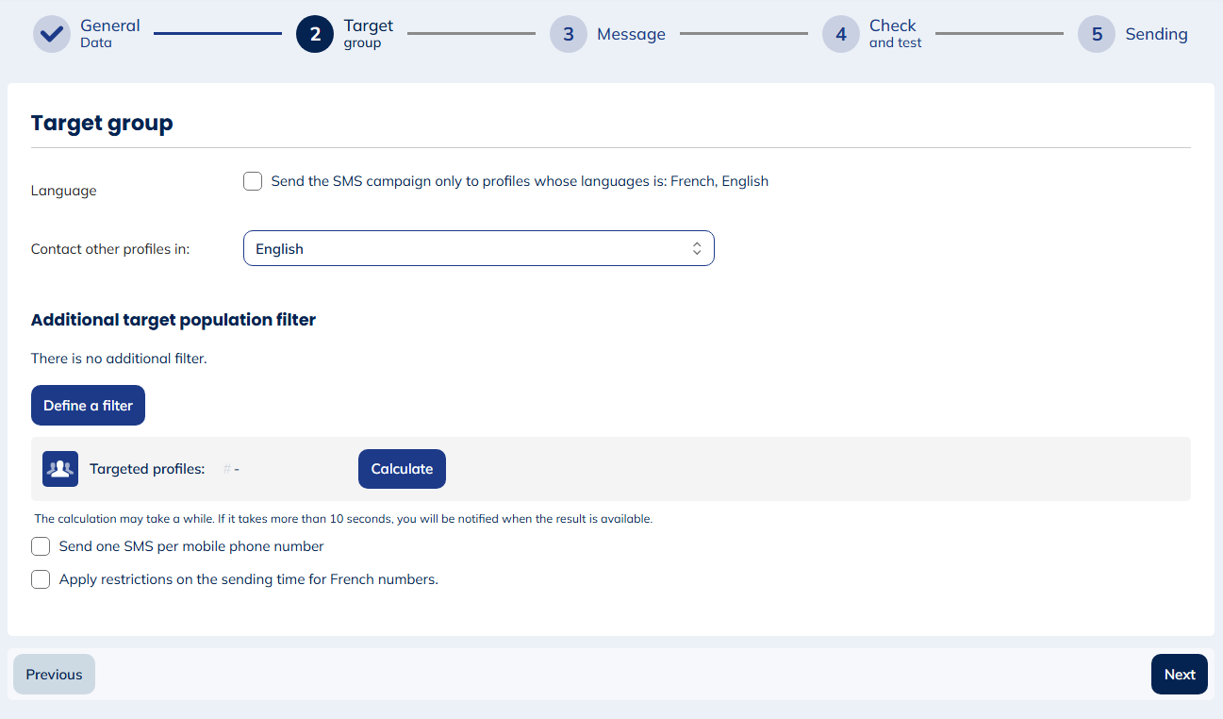Viewport: 1223px width, 719px height.
Task: Enable sending time restrictions for French numbers
Action: pyautogui.click(x=41, y=579)
